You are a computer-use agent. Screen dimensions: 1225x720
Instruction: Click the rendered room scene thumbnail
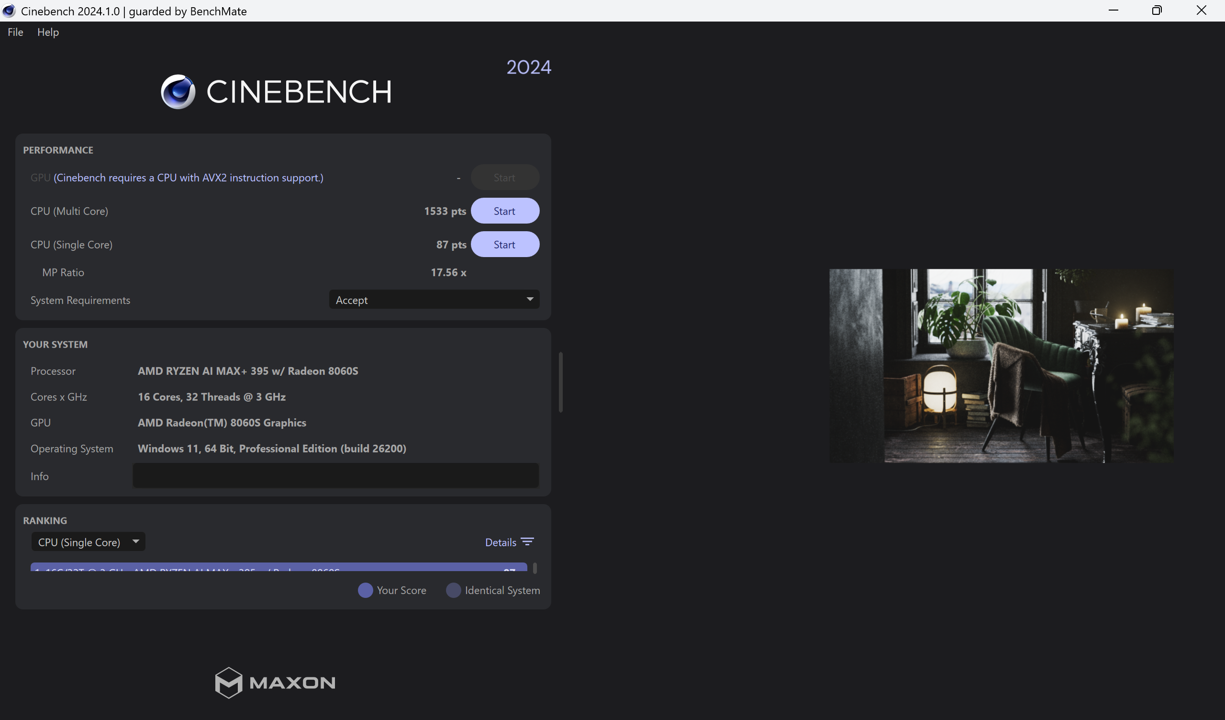pyautogui.click(x=1002, y=365)
